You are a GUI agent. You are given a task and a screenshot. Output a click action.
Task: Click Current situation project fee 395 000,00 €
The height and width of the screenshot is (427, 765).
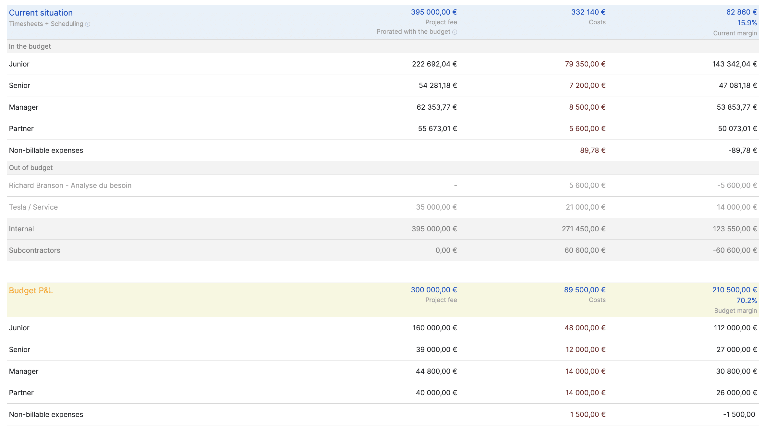(x=434, y=12)
